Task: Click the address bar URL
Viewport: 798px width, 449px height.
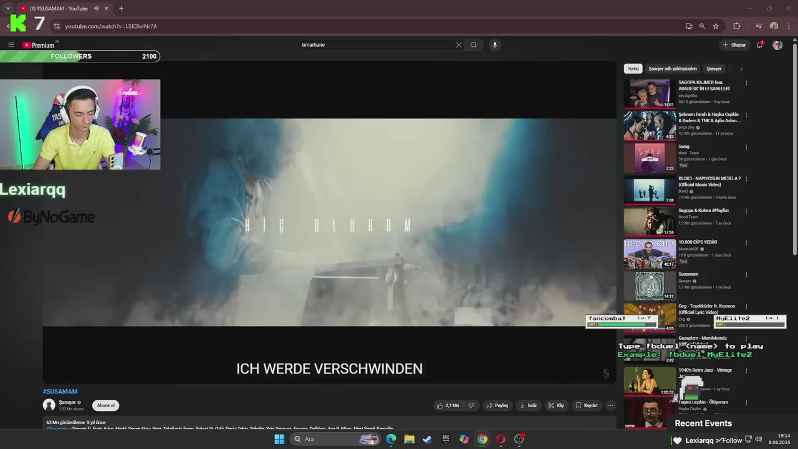Action: (x=111, y=26)
